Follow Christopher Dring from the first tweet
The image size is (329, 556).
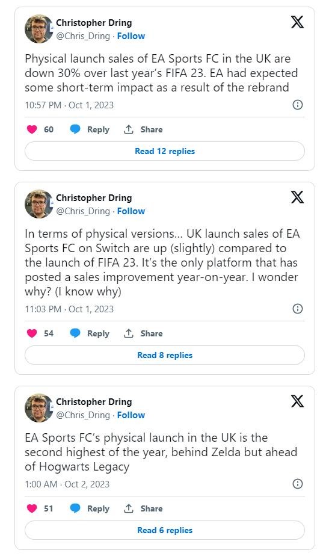pos(131,36)
